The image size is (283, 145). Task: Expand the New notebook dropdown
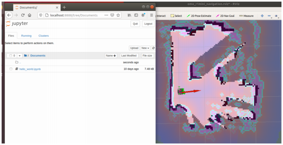(x=145, y=48)
